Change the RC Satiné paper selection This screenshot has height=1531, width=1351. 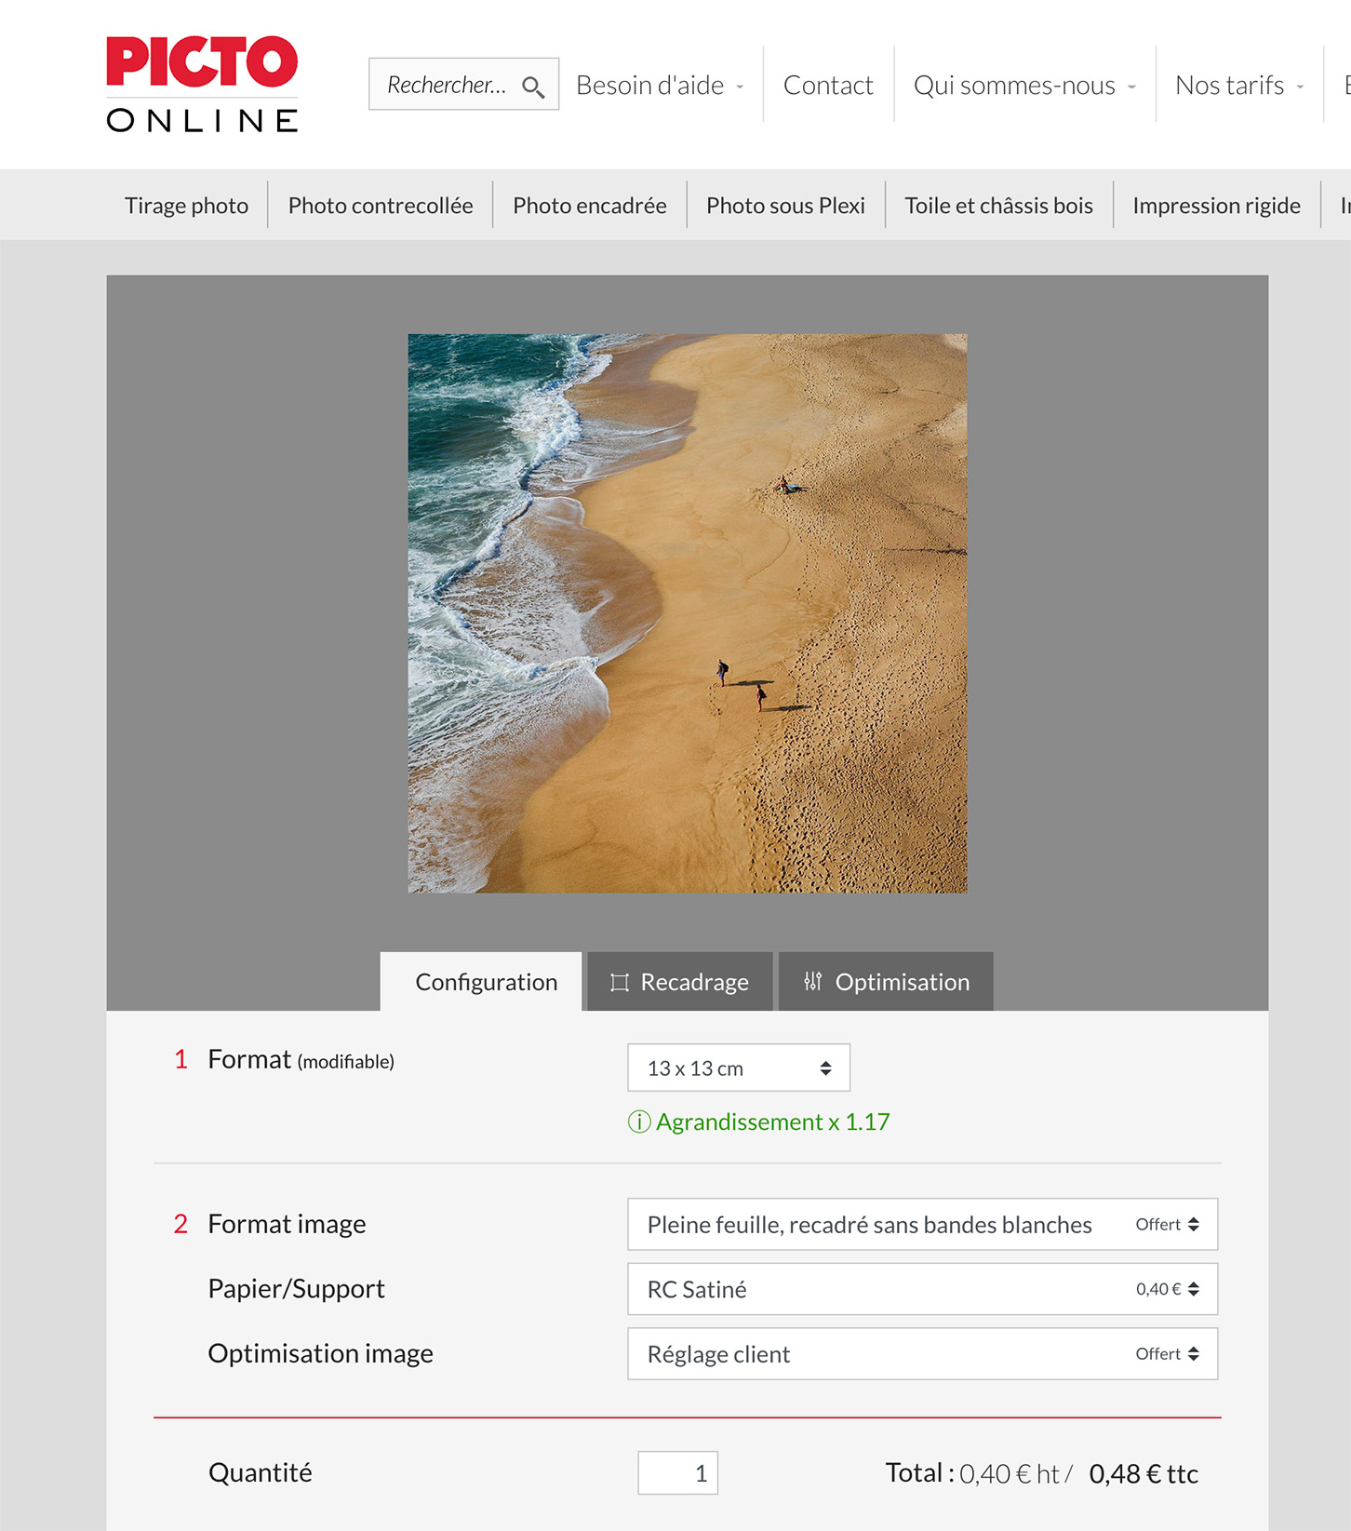click(x=921, y=1289)
